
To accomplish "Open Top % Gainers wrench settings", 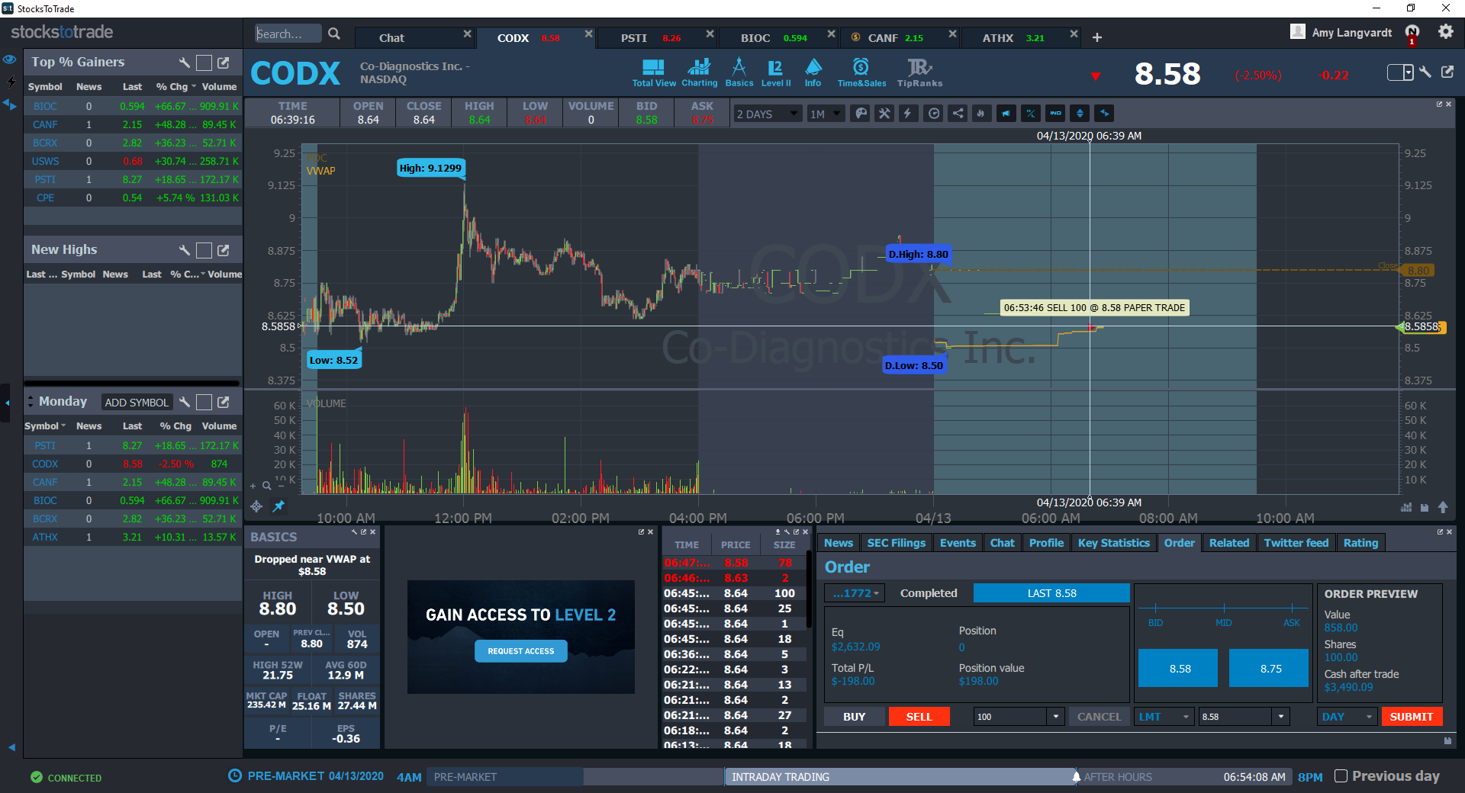I will point(184,63).
